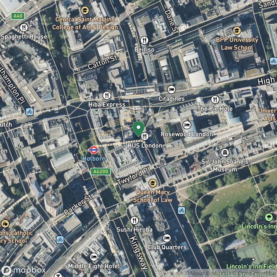The image size is (277, 277).
Task: Select bike share icon near Middle Eight Hotel
Action: point(60,240)
